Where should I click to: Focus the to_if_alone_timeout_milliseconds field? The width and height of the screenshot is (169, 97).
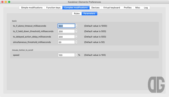tap(66, 26)
